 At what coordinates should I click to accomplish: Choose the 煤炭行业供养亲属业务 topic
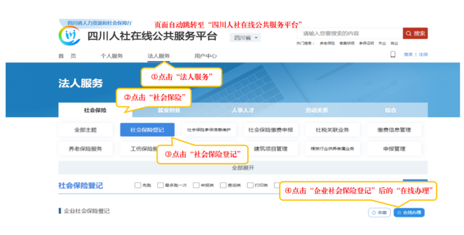332,149
